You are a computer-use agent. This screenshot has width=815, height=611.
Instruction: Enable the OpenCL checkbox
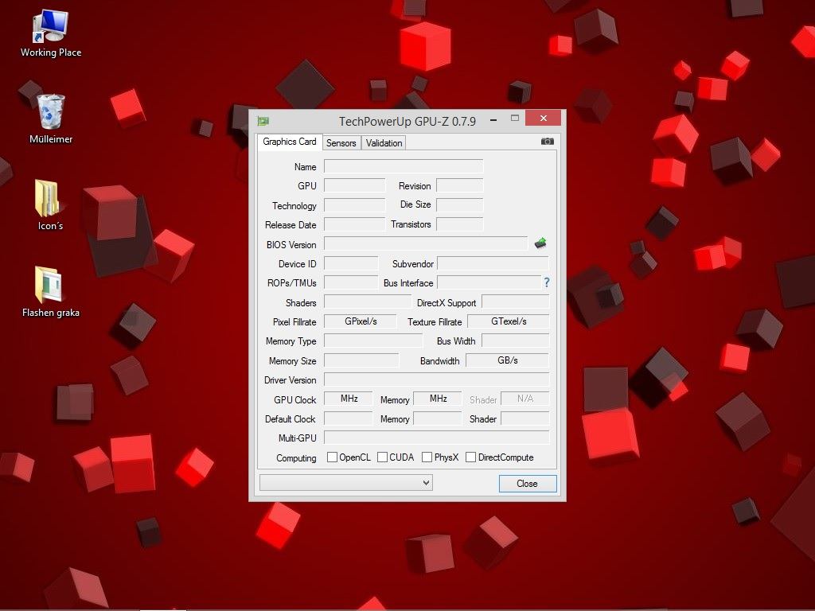pyautogui.click(x=332, y=457)
